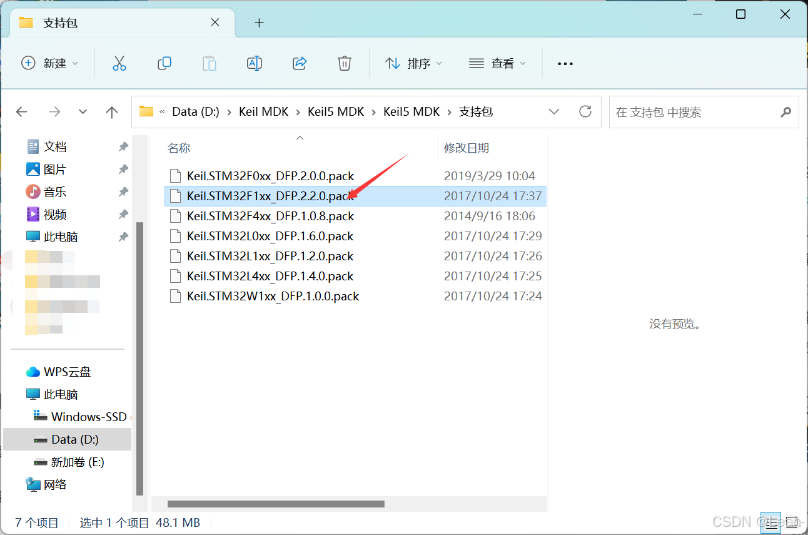The height and width of the screenshot is (535, 808).
Task: Click the Share icon in toolbar
Action: pos(300,63)
